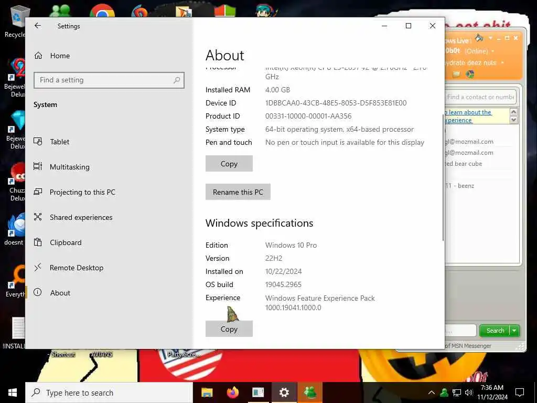Click the Tablet icon in sidebar
This screenshot has height=403, width=537.
coord(38,141)
